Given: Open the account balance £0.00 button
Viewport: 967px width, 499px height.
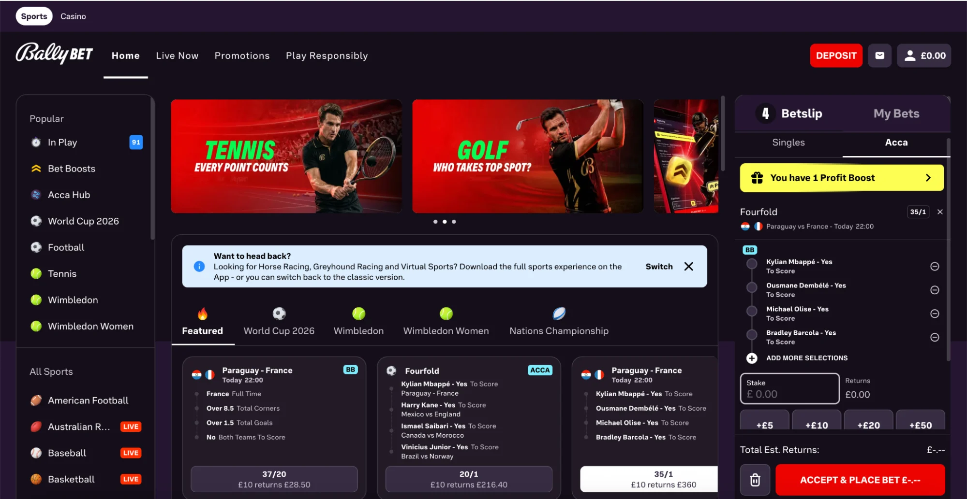Looking at the screenshot, I should click(924, 56).
